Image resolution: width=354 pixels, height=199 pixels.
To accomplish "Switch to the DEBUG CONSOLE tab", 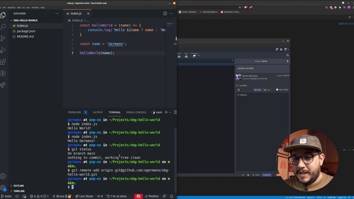I will [x=137, y=112].
